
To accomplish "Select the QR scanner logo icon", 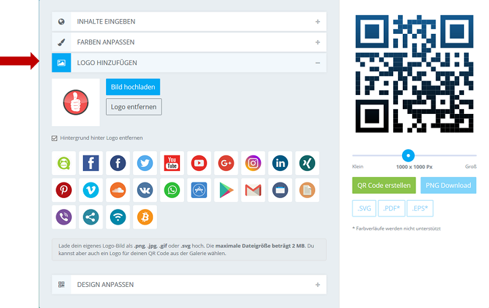I will click(64, 163).
